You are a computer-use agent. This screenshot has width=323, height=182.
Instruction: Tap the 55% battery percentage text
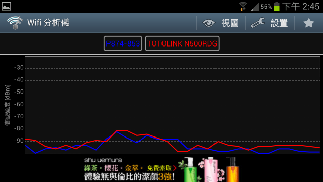point(266,7)
